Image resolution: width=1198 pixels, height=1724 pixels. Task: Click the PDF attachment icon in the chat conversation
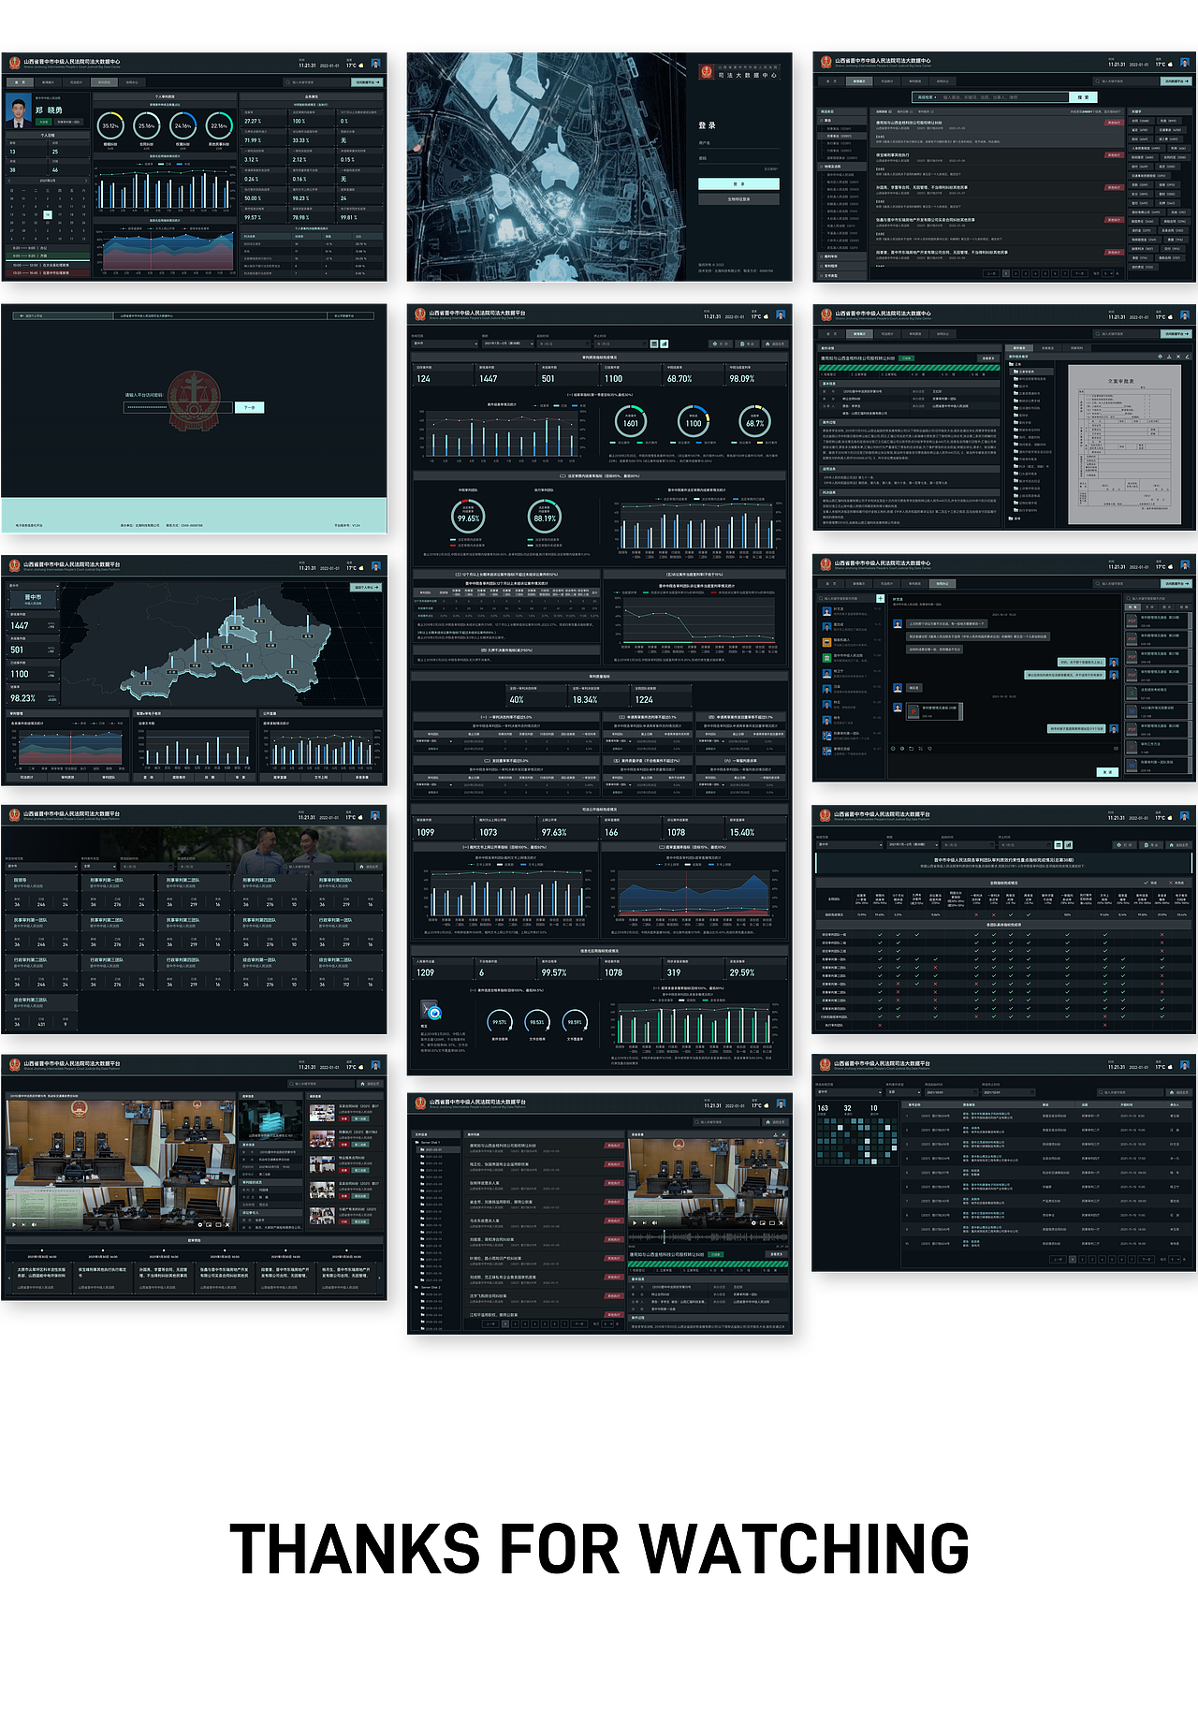[914, 710]
